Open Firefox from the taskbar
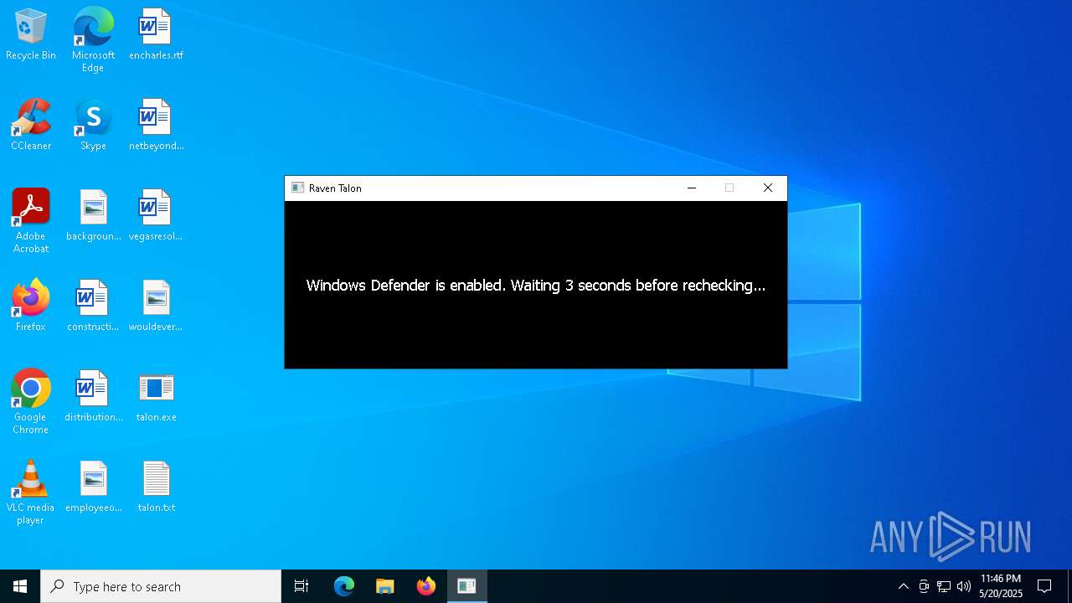Image resolution: width=1072 pixels, height=603 pixels. (x=426, y=586)
